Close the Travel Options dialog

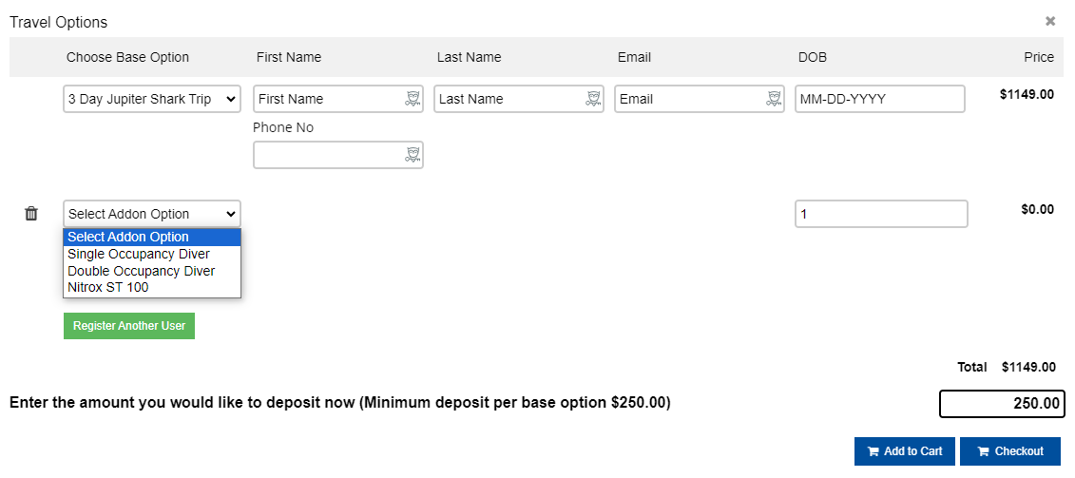[1050, 21]
